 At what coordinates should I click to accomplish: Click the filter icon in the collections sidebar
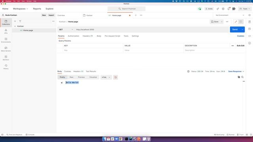click(x=20, y=21)
